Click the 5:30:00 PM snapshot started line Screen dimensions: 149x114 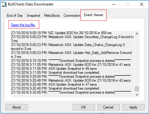point(71,92)
